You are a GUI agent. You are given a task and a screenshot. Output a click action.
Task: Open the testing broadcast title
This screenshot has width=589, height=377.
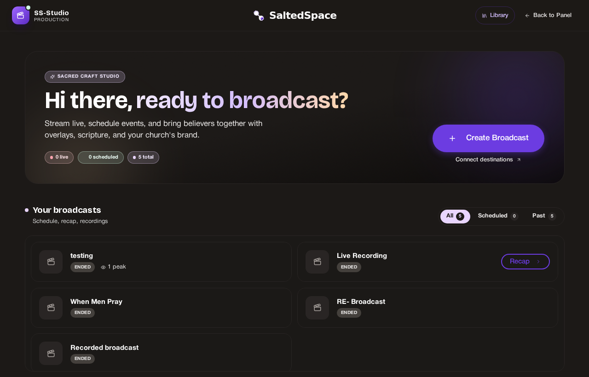pyautogui.click(x=81, y=256)
